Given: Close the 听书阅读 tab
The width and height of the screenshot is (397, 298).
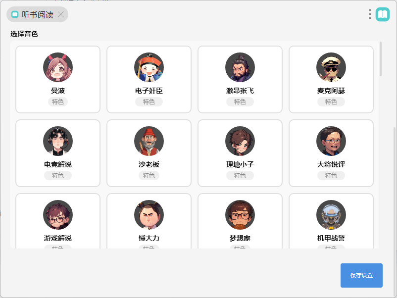Looking at the screenshot, I should [x=61, y=14].
